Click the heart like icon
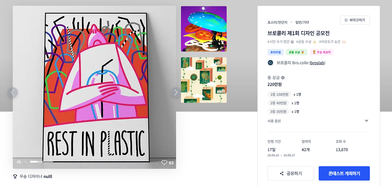The width and height of the screenshot is (392, 186). (x=164, y=162)
